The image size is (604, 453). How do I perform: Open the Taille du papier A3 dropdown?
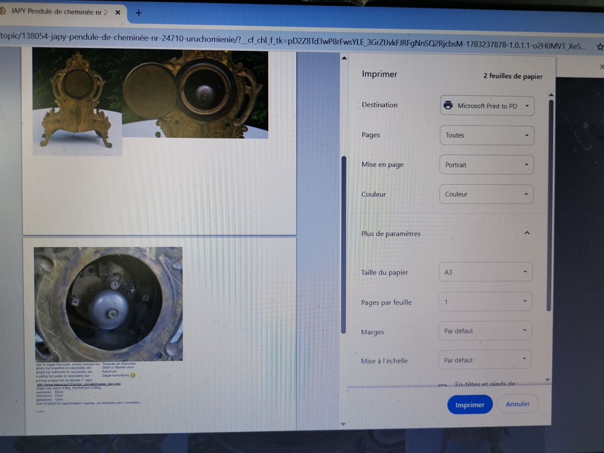[x=486, y=272]
